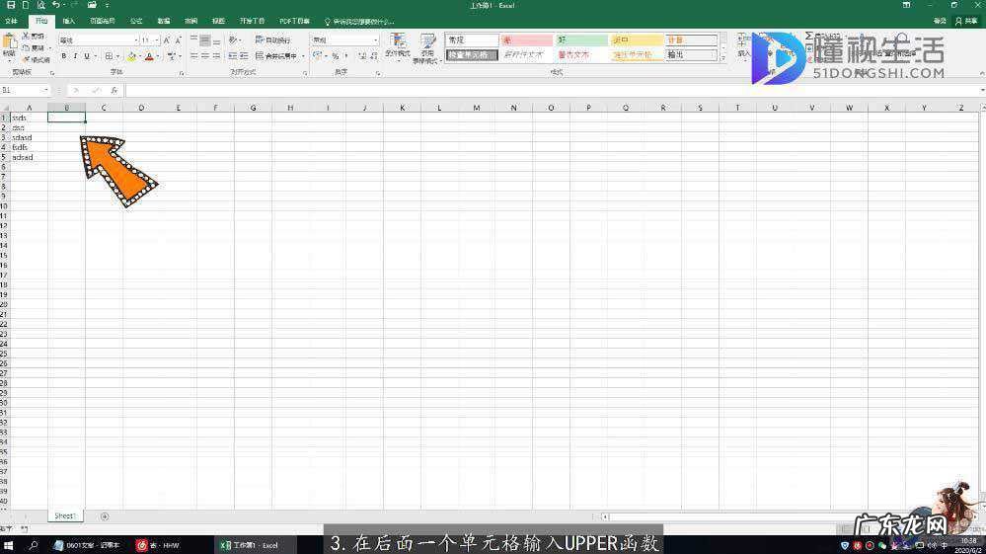The image size is (986, 554).
Task: Open Font group dialog launcher
Action: 181,74
